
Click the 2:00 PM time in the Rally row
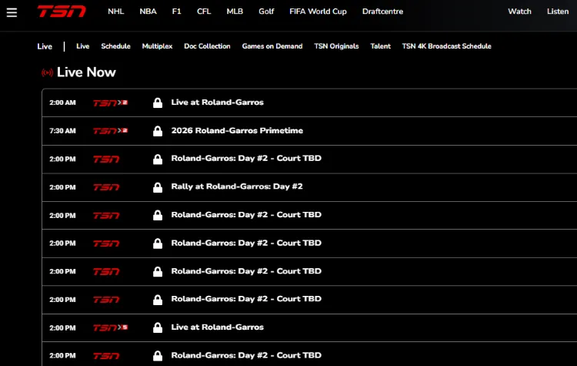tap(62, 187)
